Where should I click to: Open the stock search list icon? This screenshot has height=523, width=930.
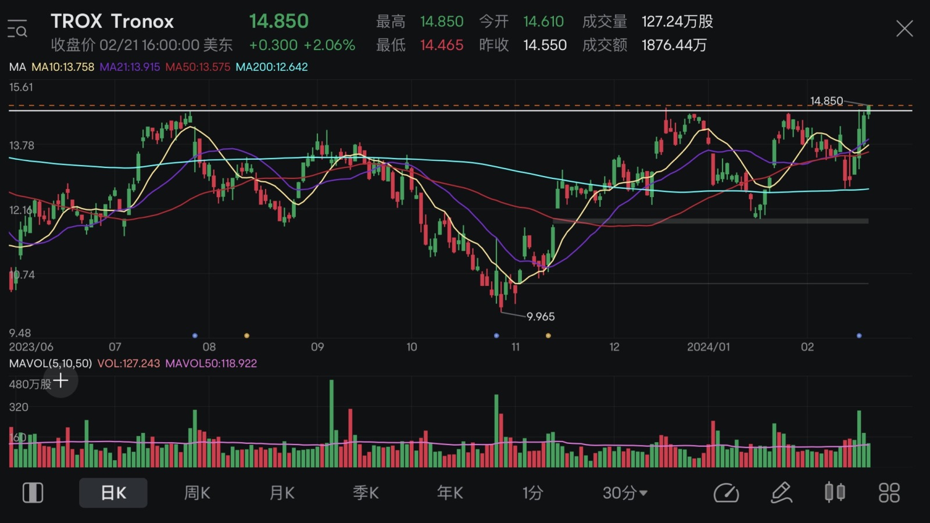point(17,28)
